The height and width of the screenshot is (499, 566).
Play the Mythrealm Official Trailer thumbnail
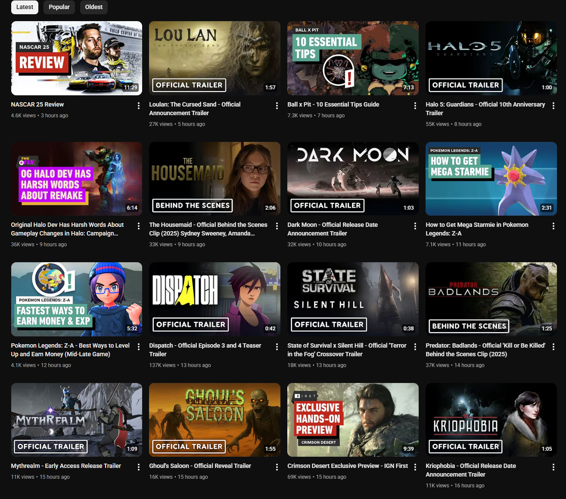click(x=77, y=420)
